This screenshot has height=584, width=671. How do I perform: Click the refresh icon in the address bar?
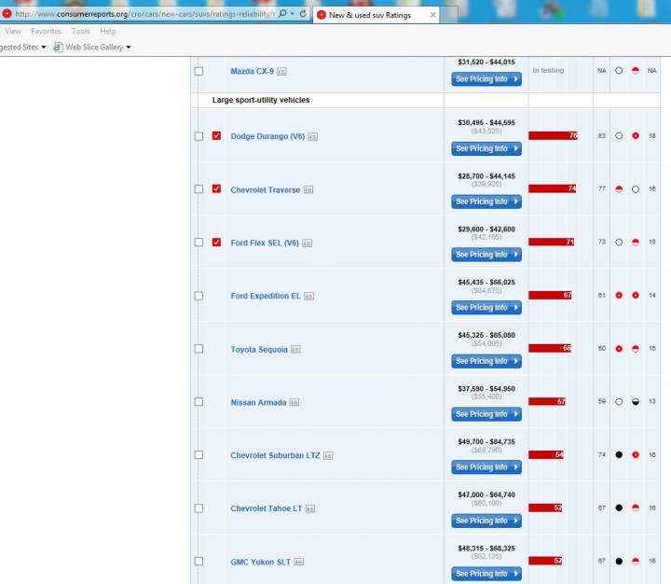point(303,14)
